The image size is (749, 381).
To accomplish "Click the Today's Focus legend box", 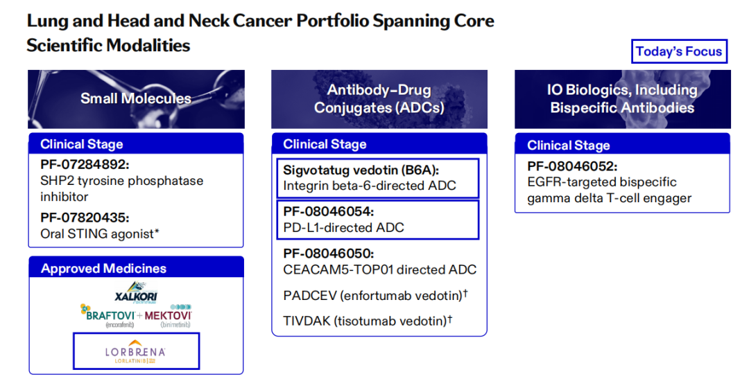I will coord(679,51).
